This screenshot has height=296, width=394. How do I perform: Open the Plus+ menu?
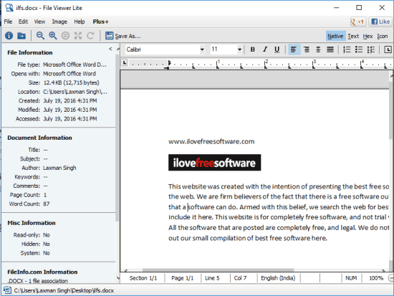click(100, 22)
